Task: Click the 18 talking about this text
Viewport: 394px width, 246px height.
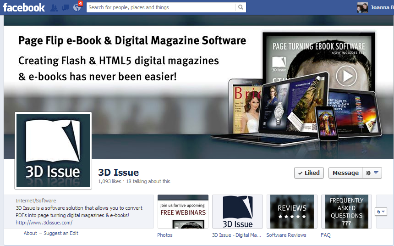Action: [148, 181]
